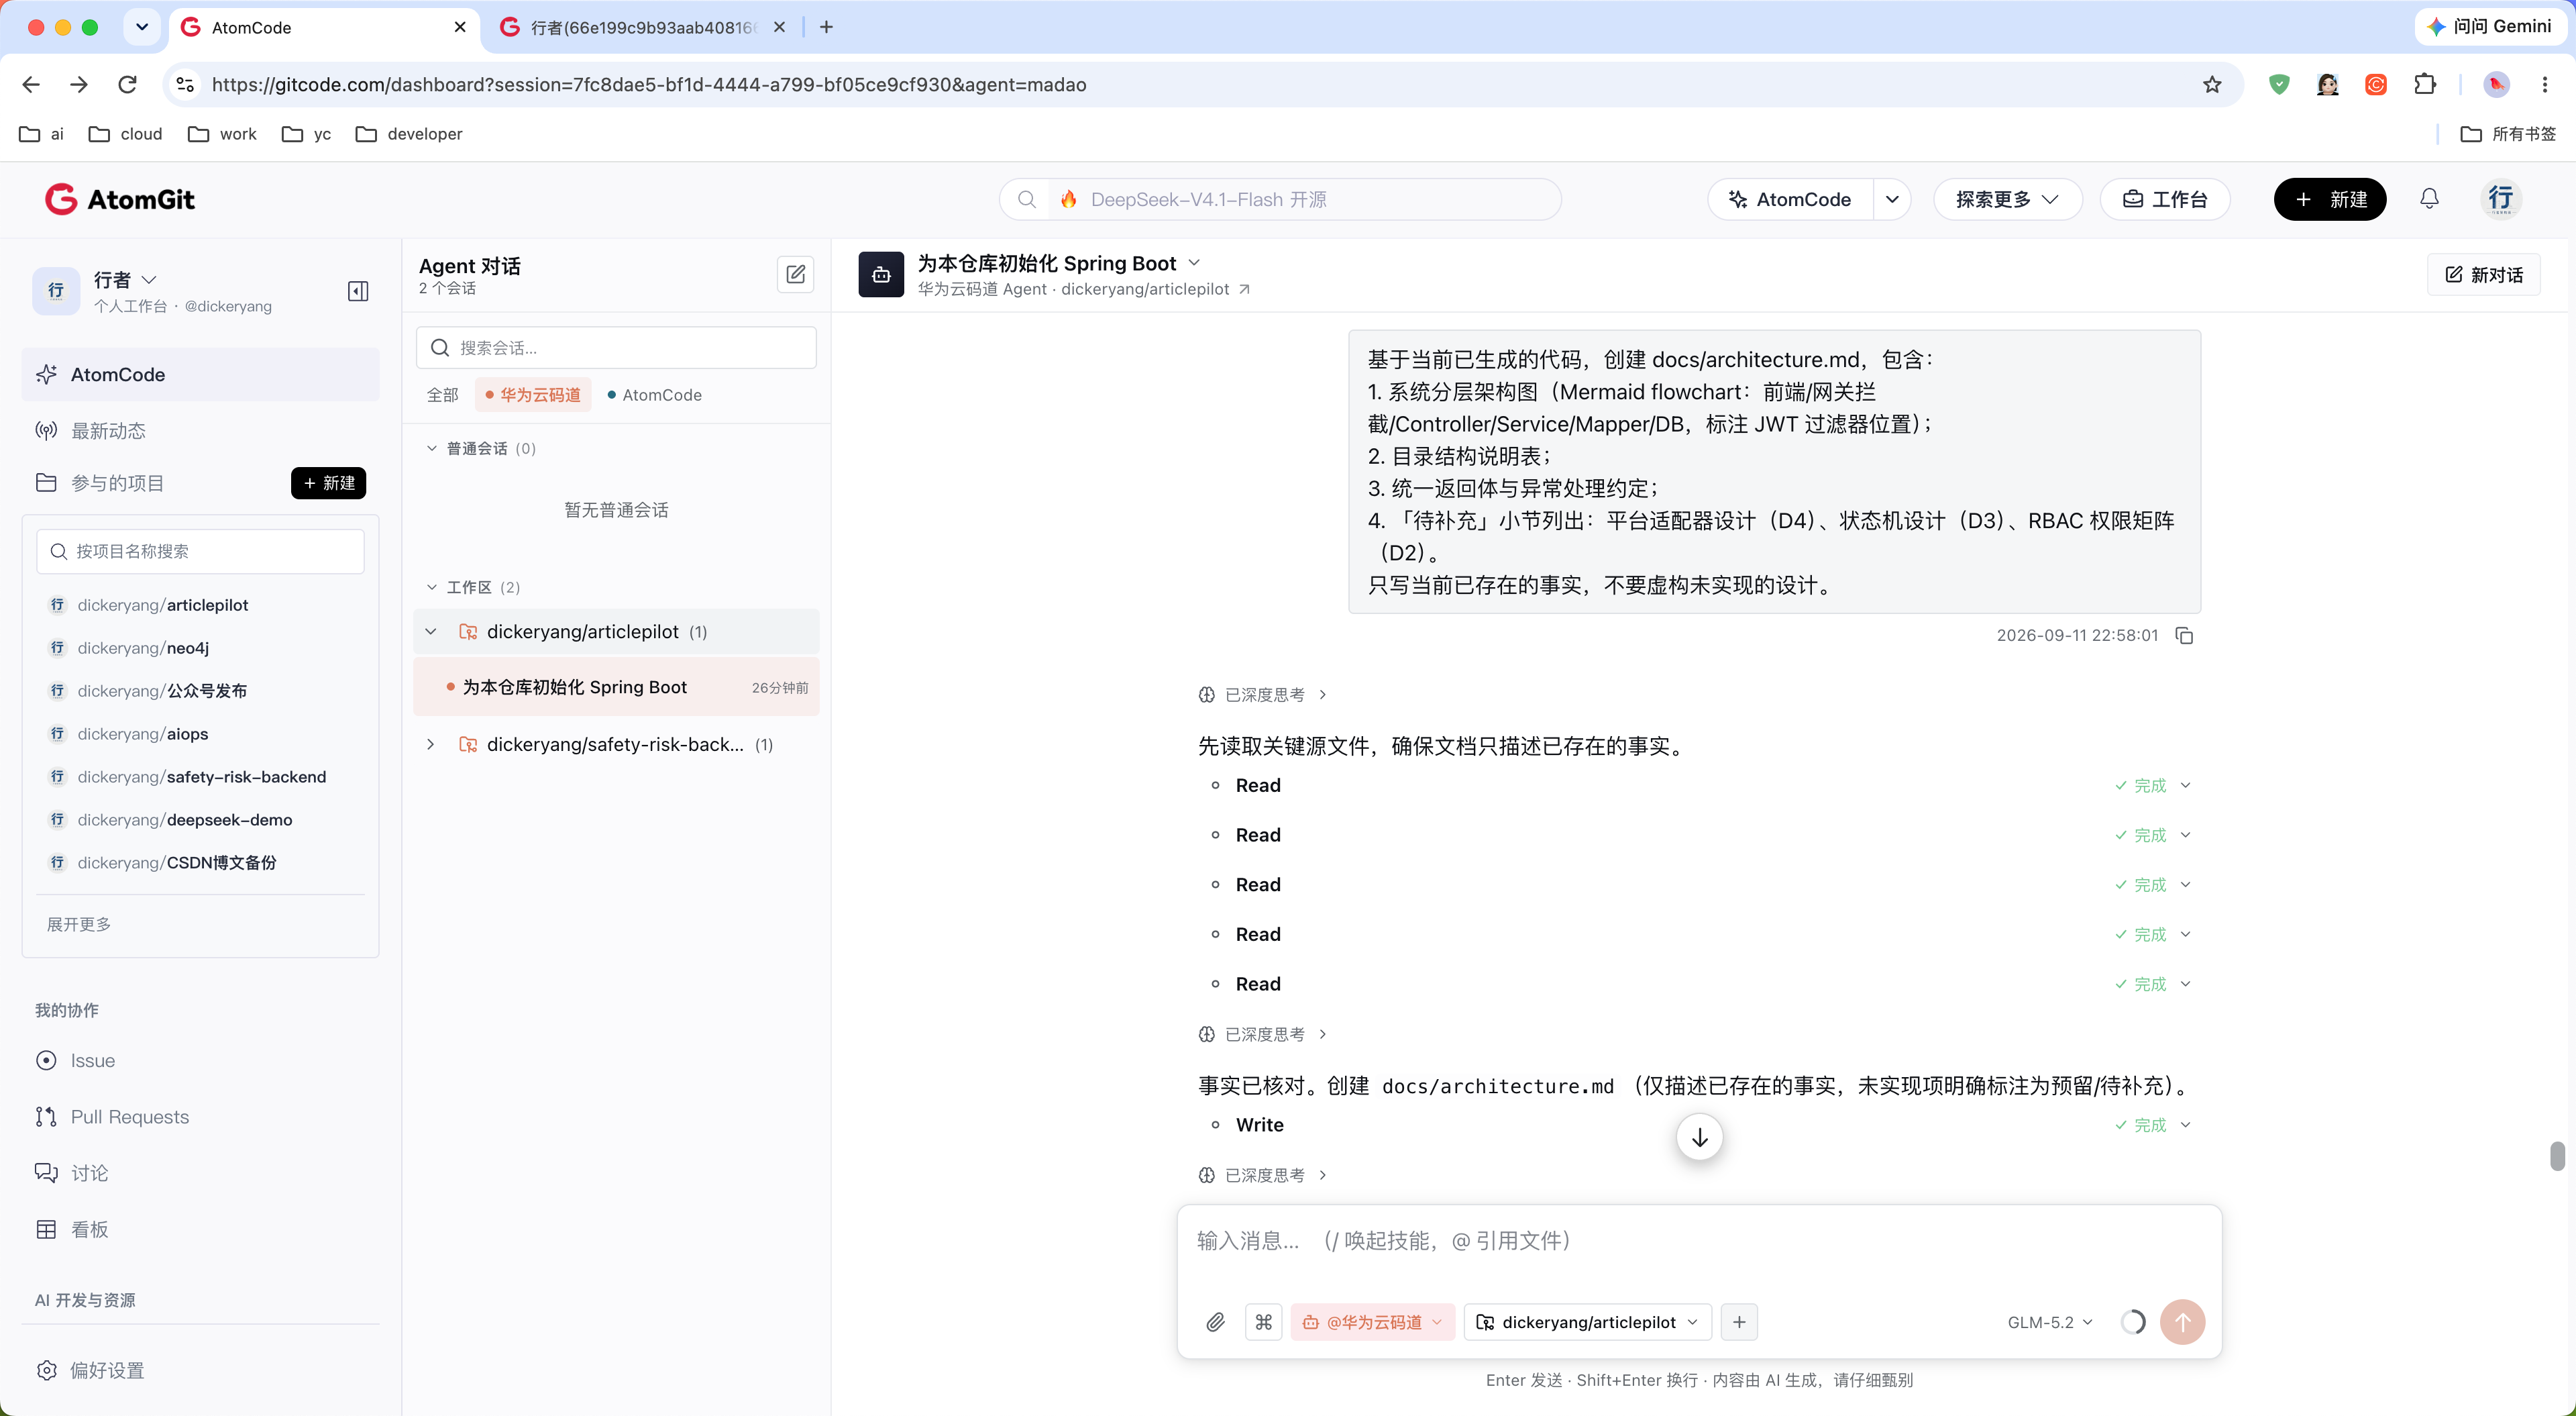The width and height of the screenshot is (2576, 1416).
Task: Open the 工作台 workbench
Action: pyautogui.click(x=2165, y=199)
